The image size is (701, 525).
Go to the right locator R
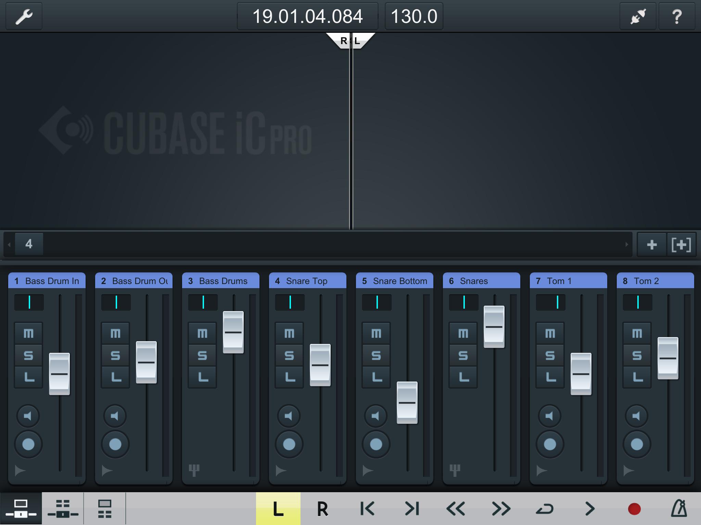coord(322,509)
